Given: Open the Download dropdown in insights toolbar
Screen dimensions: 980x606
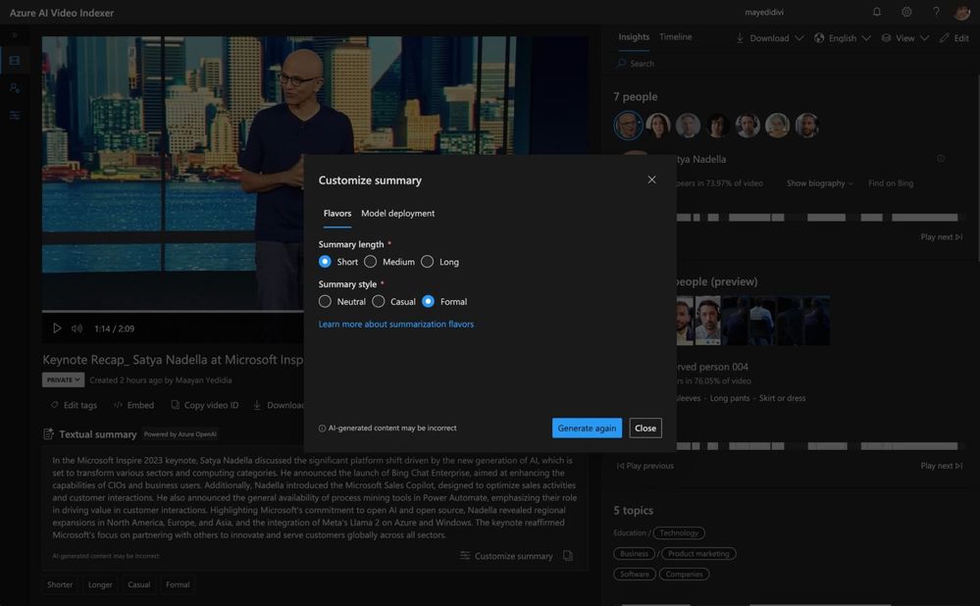Looking at the screenshot, I should [769, 38].
